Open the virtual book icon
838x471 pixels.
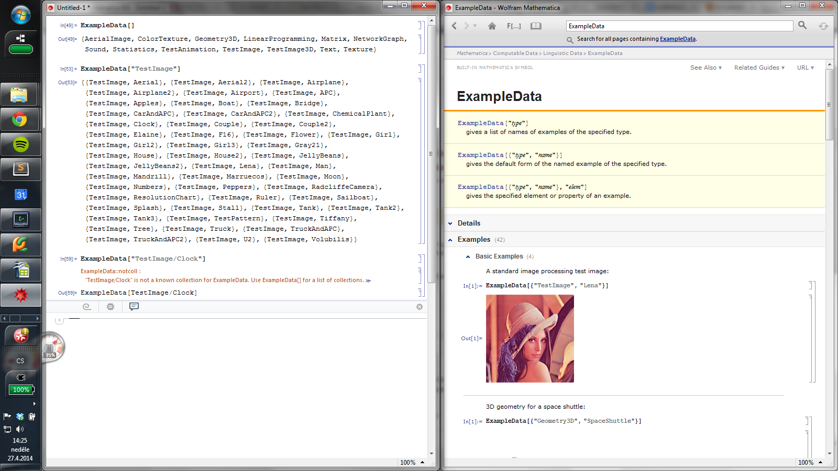coord(536,26)
